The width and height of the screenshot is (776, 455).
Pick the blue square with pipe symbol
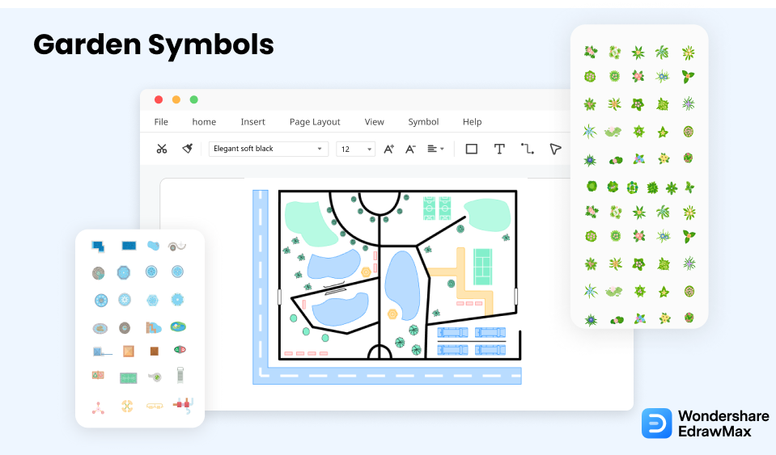[x=101, y=352]
